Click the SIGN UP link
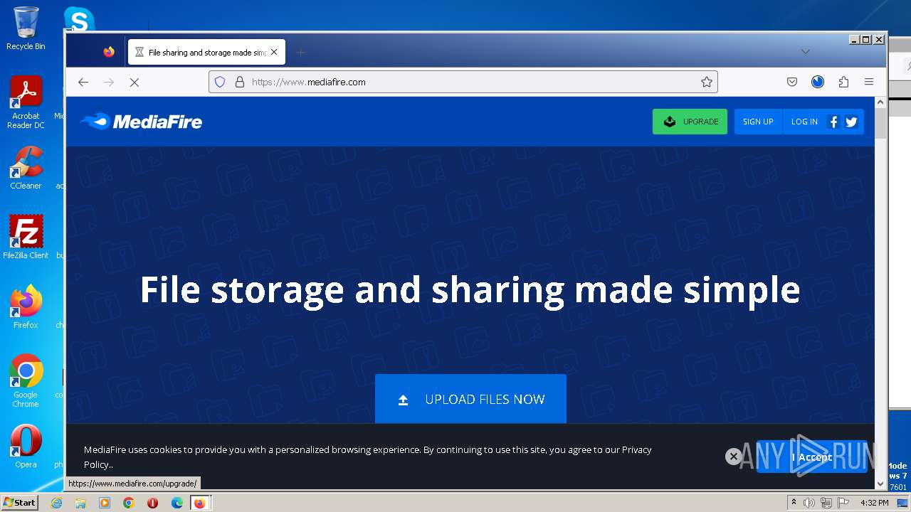911x512 pixels. (x=758, y=122)
